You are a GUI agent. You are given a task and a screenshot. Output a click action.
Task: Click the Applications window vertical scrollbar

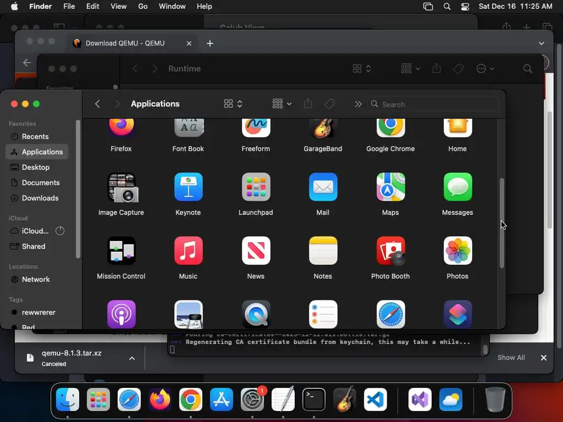coord(502,223)
